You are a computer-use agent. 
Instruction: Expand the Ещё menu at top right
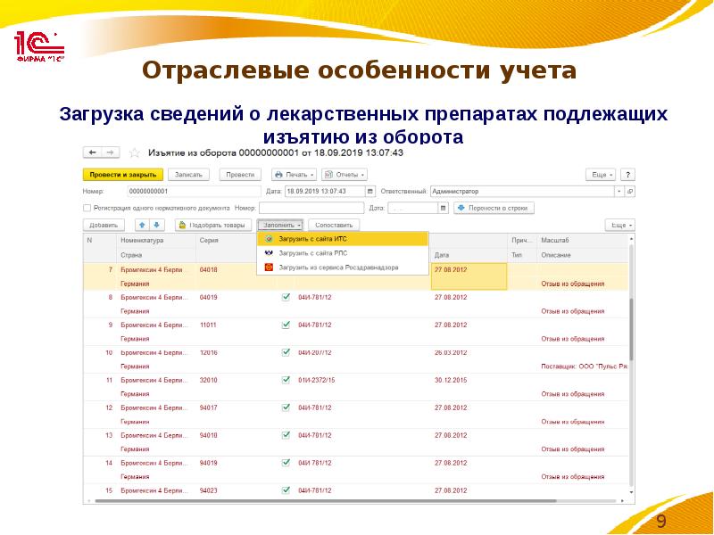[601, 175]
